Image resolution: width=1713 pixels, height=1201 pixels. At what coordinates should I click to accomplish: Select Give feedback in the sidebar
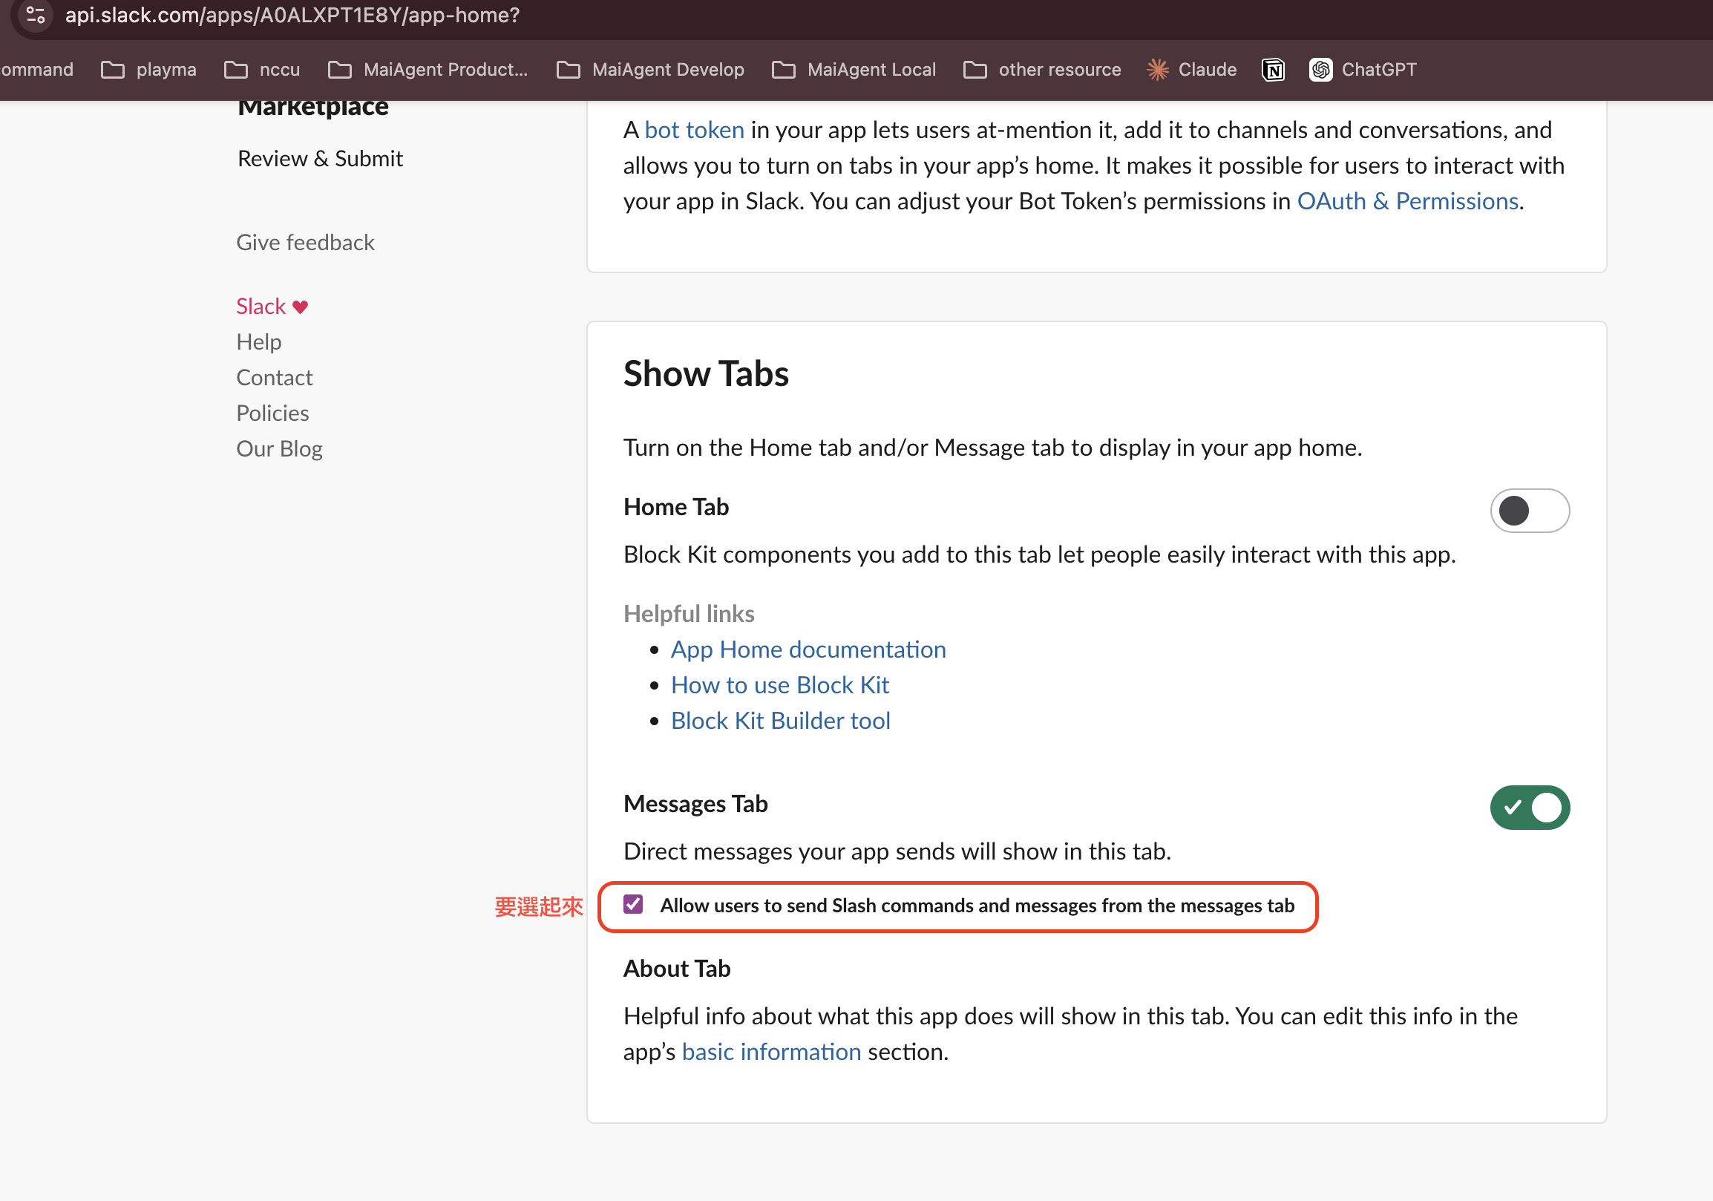[x=305, y=243]
